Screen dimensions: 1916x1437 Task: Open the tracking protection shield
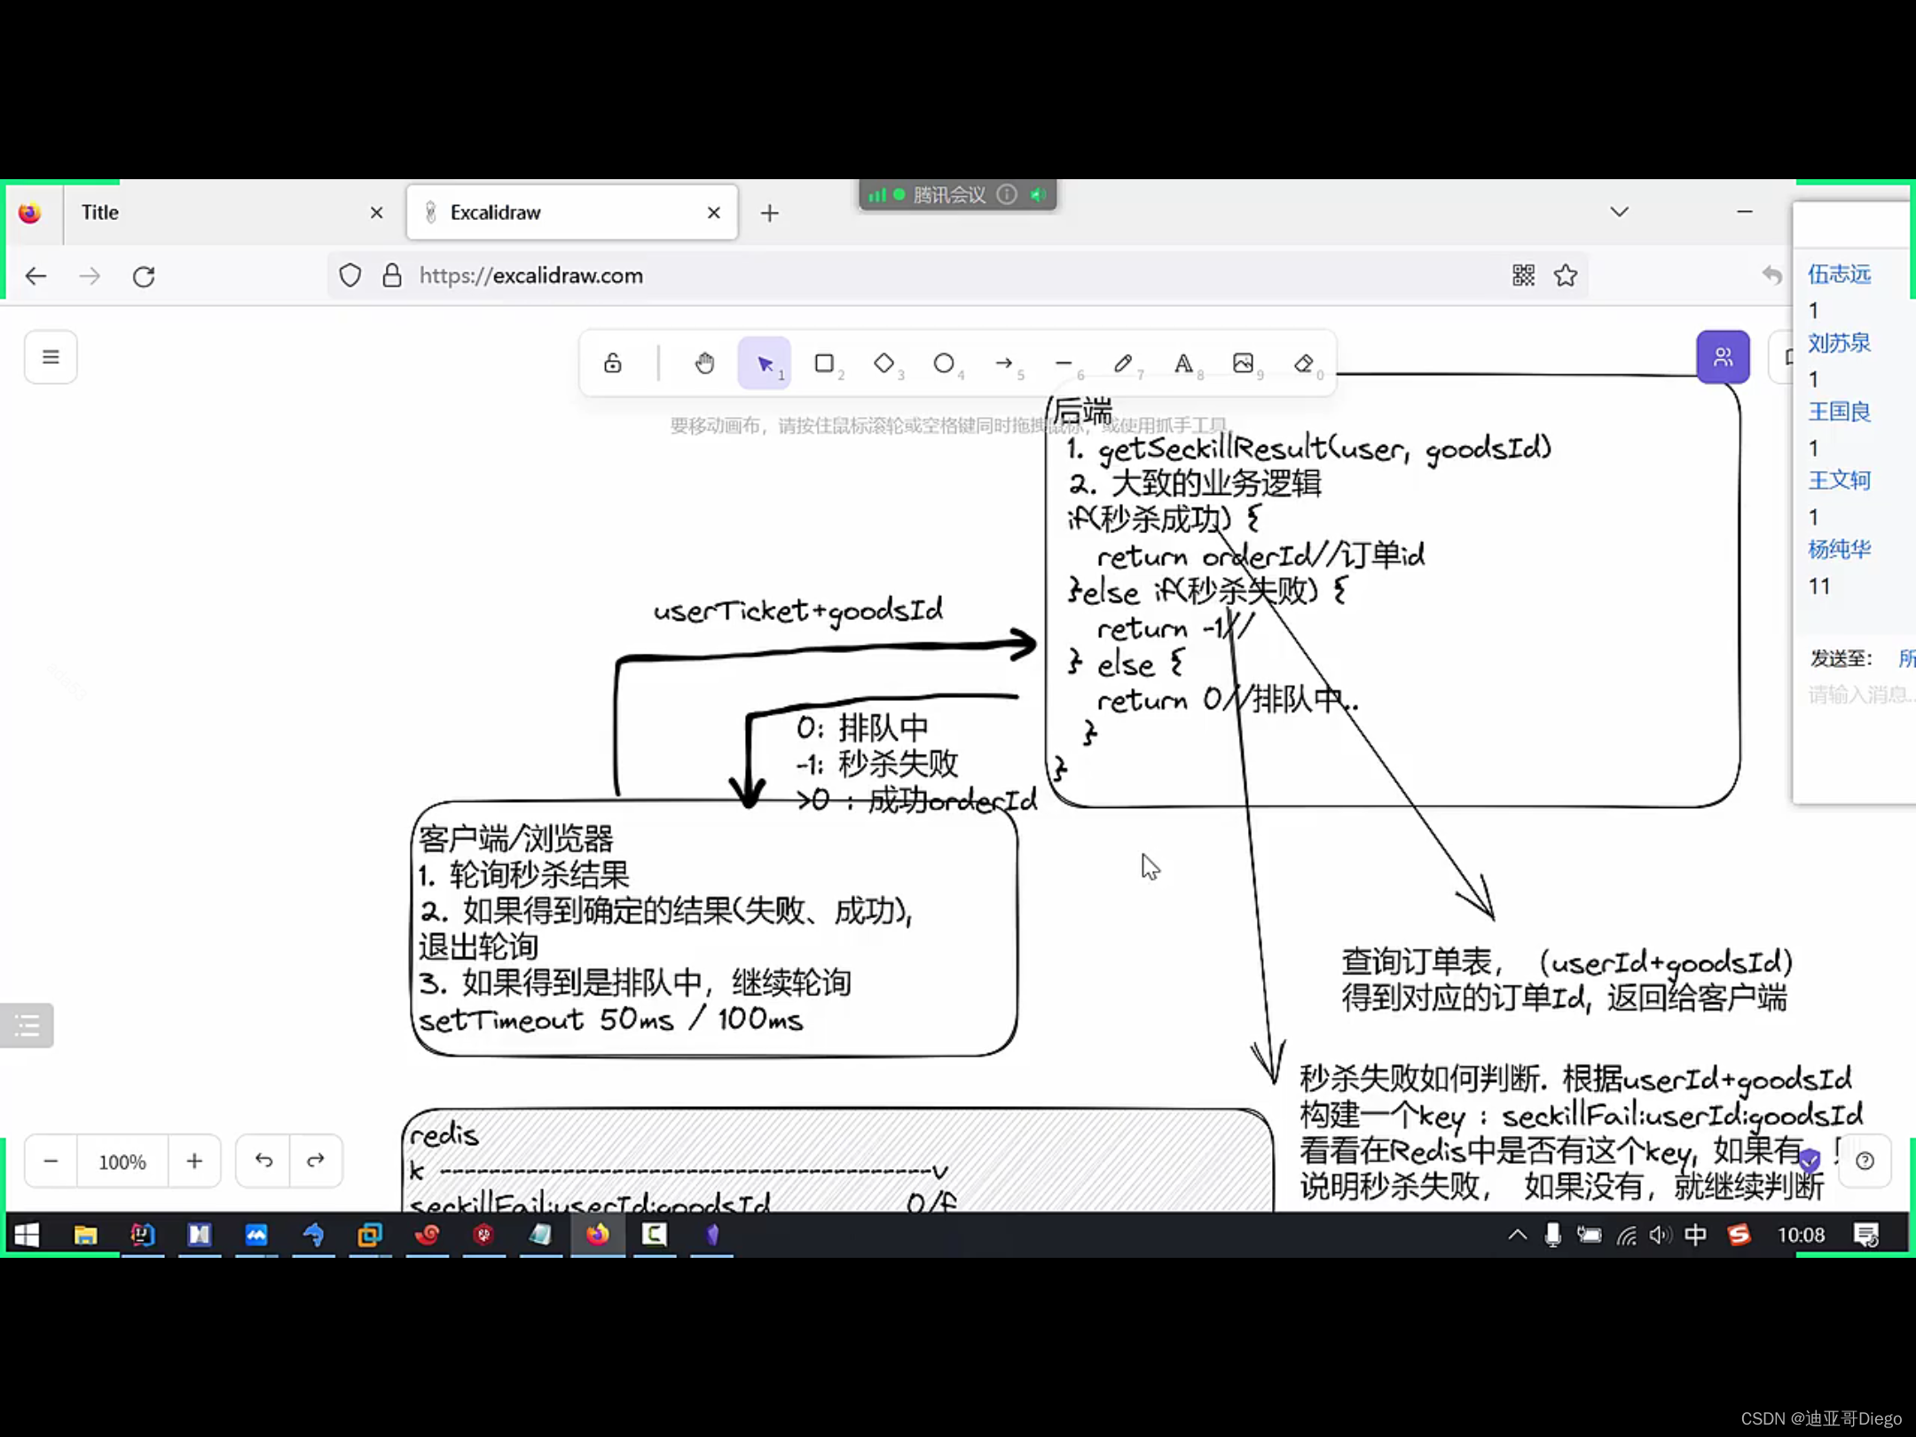(350, 276)
